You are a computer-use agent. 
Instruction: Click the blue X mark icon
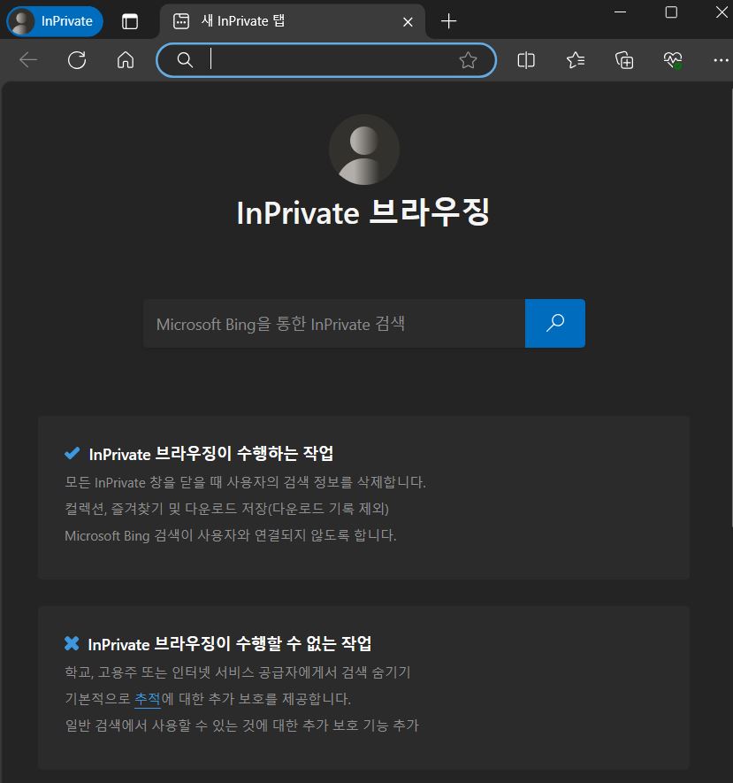72,643
